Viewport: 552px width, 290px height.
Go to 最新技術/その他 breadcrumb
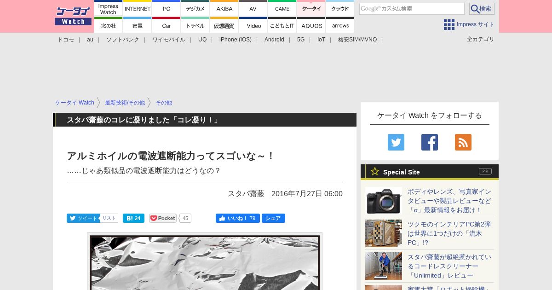click(x=125, y=103)
